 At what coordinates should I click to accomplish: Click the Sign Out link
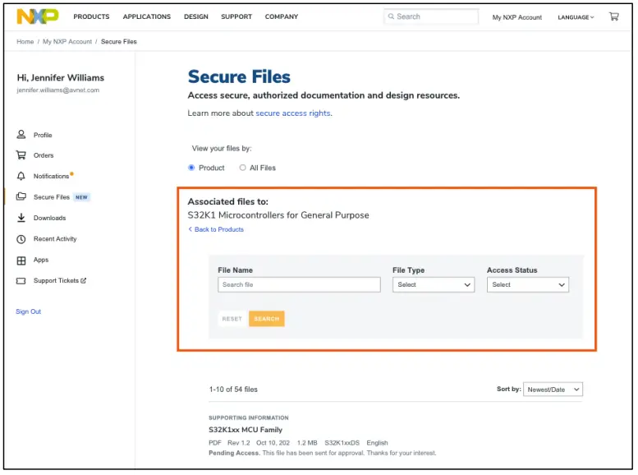29,311
